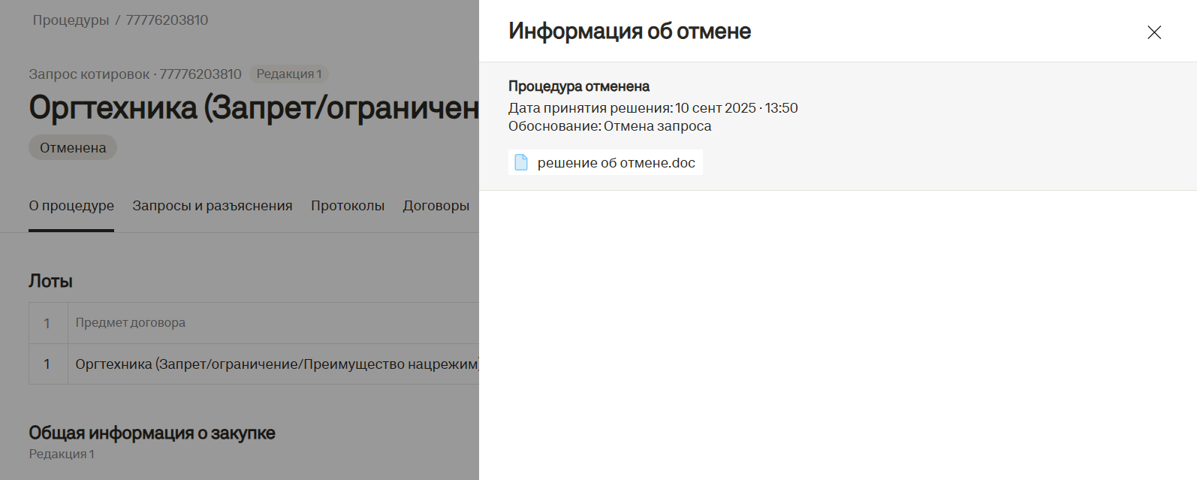The height and width of the screenshot is (480, 1197).
Task: Click the Предмет договора column header
Action: (x=131, y=323)
